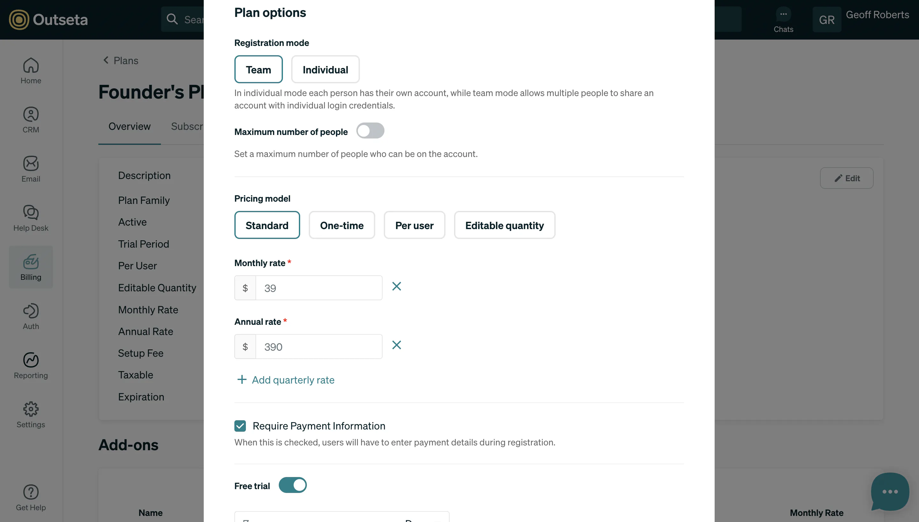Image resolution: width=919 pixels, height=522 pixels.
Task: Open the Home section in sidebar
Action: coord(30,71)
